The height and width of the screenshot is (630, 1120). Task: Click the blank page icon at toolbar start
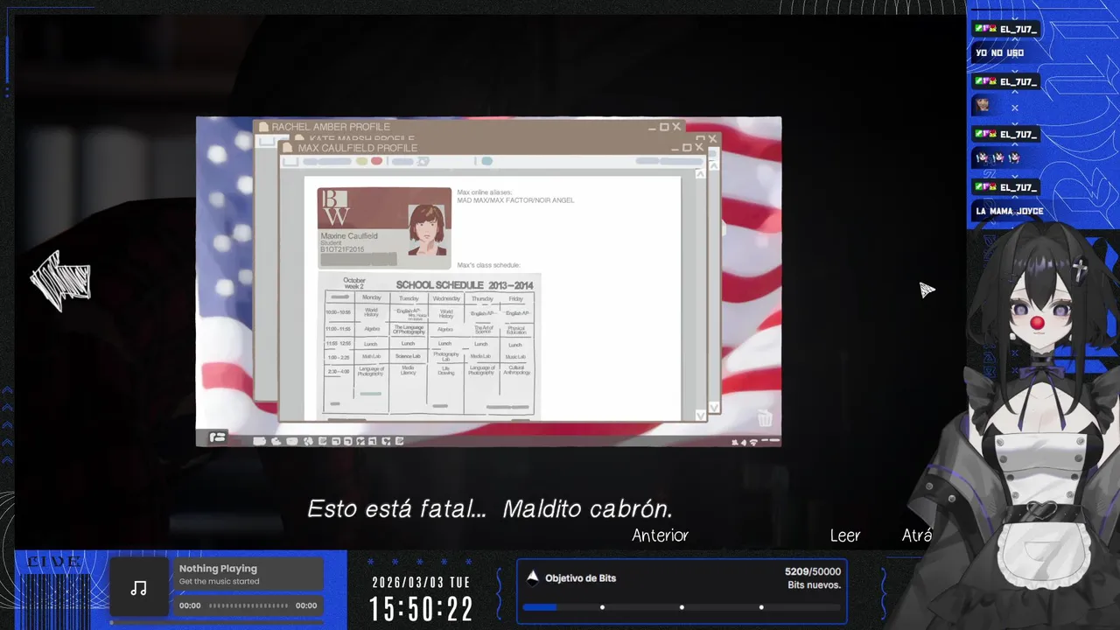pyautogui.click(x=290, y=161)
